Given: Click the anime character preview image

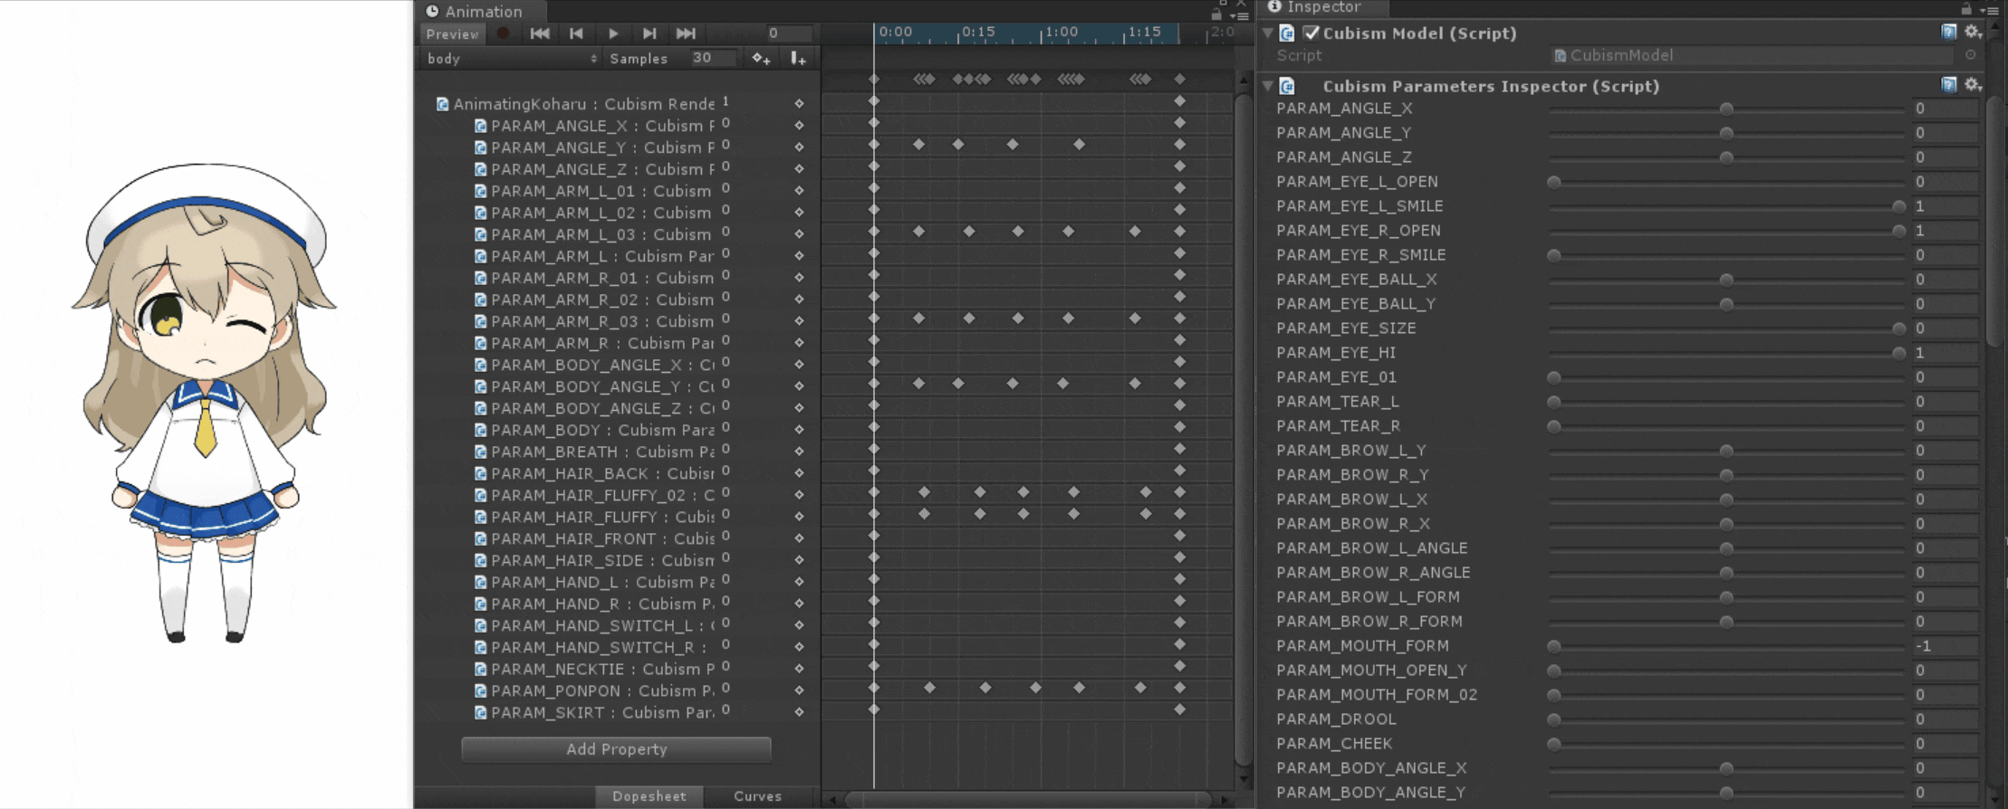Looking at the screenshot, I should click(205, 403).
